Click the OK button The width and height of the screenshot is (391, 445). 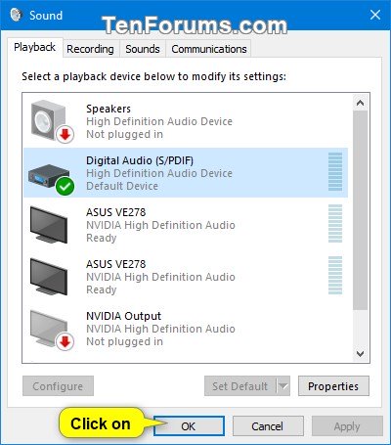point(189,425)
